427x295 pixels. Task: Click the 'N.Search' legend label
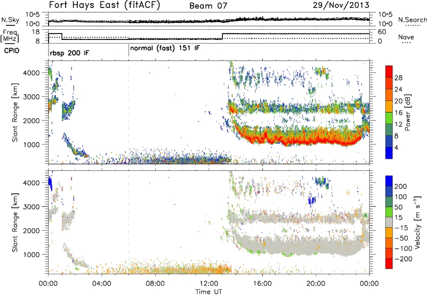(412, 20)
